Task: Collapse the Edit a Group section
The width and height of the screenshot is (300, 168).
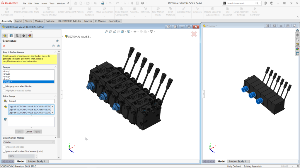Action: coord(55,96)
